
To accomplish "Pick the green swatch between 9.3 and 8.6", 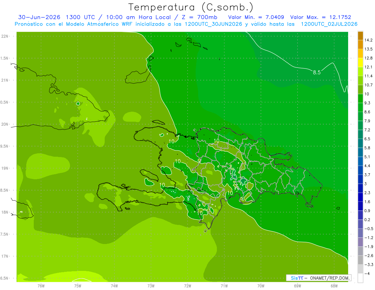I will (360, 107).
